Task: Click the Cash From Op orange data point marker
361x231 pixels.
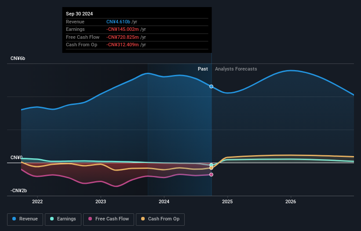Action: [211, 168]
